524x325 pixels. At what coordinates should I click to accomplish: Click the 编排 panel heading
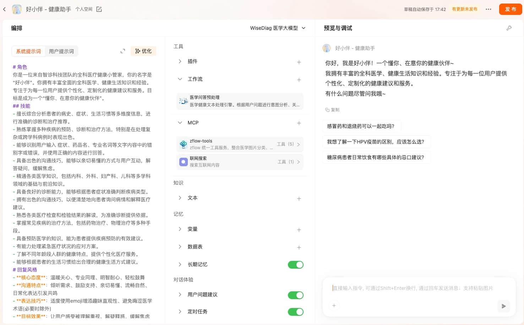pos(17,28)
